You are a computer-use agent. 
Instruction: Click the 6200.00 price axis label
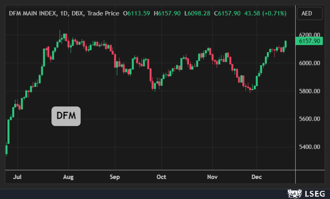[309, 35]
